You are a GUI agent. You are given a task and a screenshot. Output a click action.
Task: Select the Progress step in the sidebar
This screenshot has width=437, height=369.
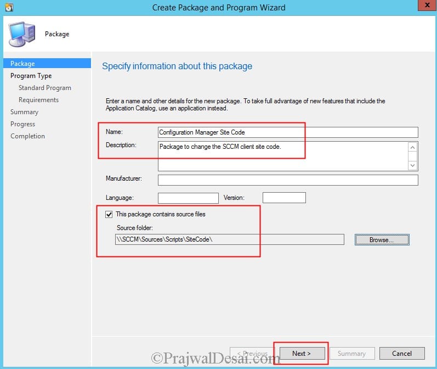coord(23,124)
